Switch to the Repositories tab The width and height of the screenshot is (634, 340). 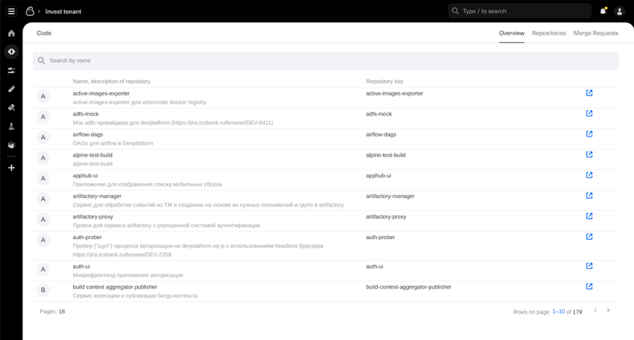[549, 33]
